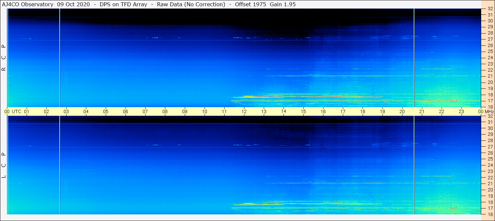495x221 pixels.
Task: Click the pink vertical marker near 20:35 in LCP
Action: coord(414,165)
